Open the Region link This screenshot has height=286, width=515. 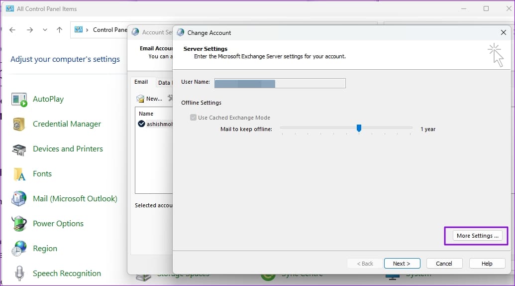pyautogui.click(x=45, y=249)
